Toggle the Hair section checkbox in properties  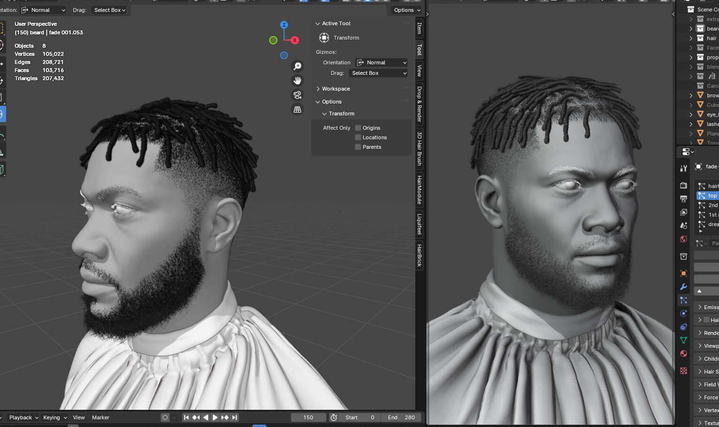(x=706, y=320)
